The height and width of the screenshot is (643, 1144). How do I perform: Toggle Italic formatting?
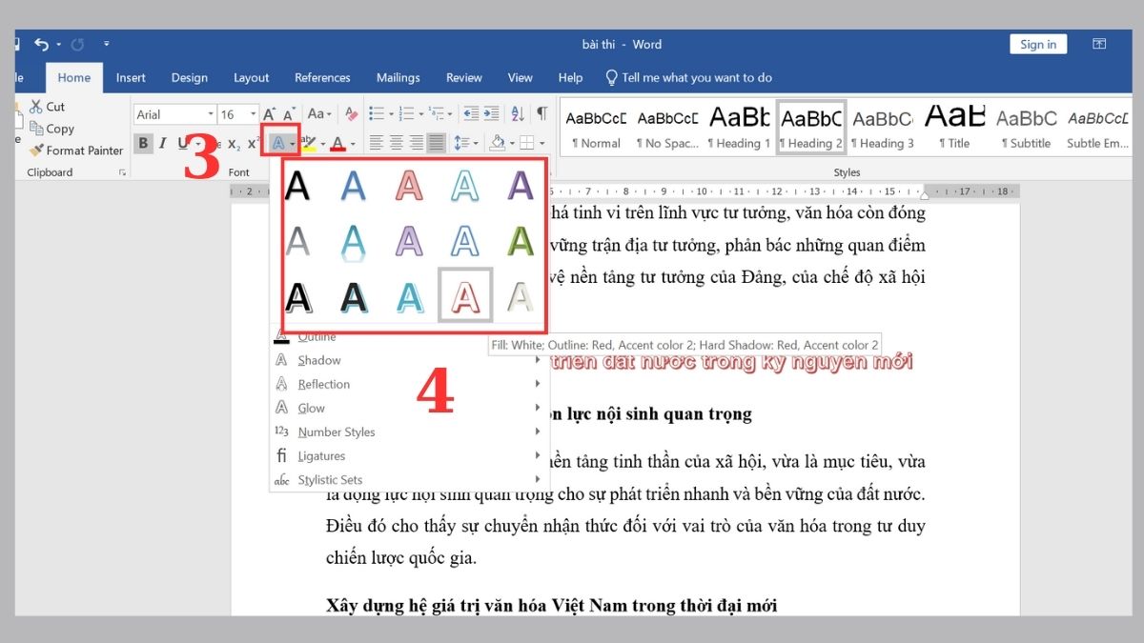click(x=163, y=144)
